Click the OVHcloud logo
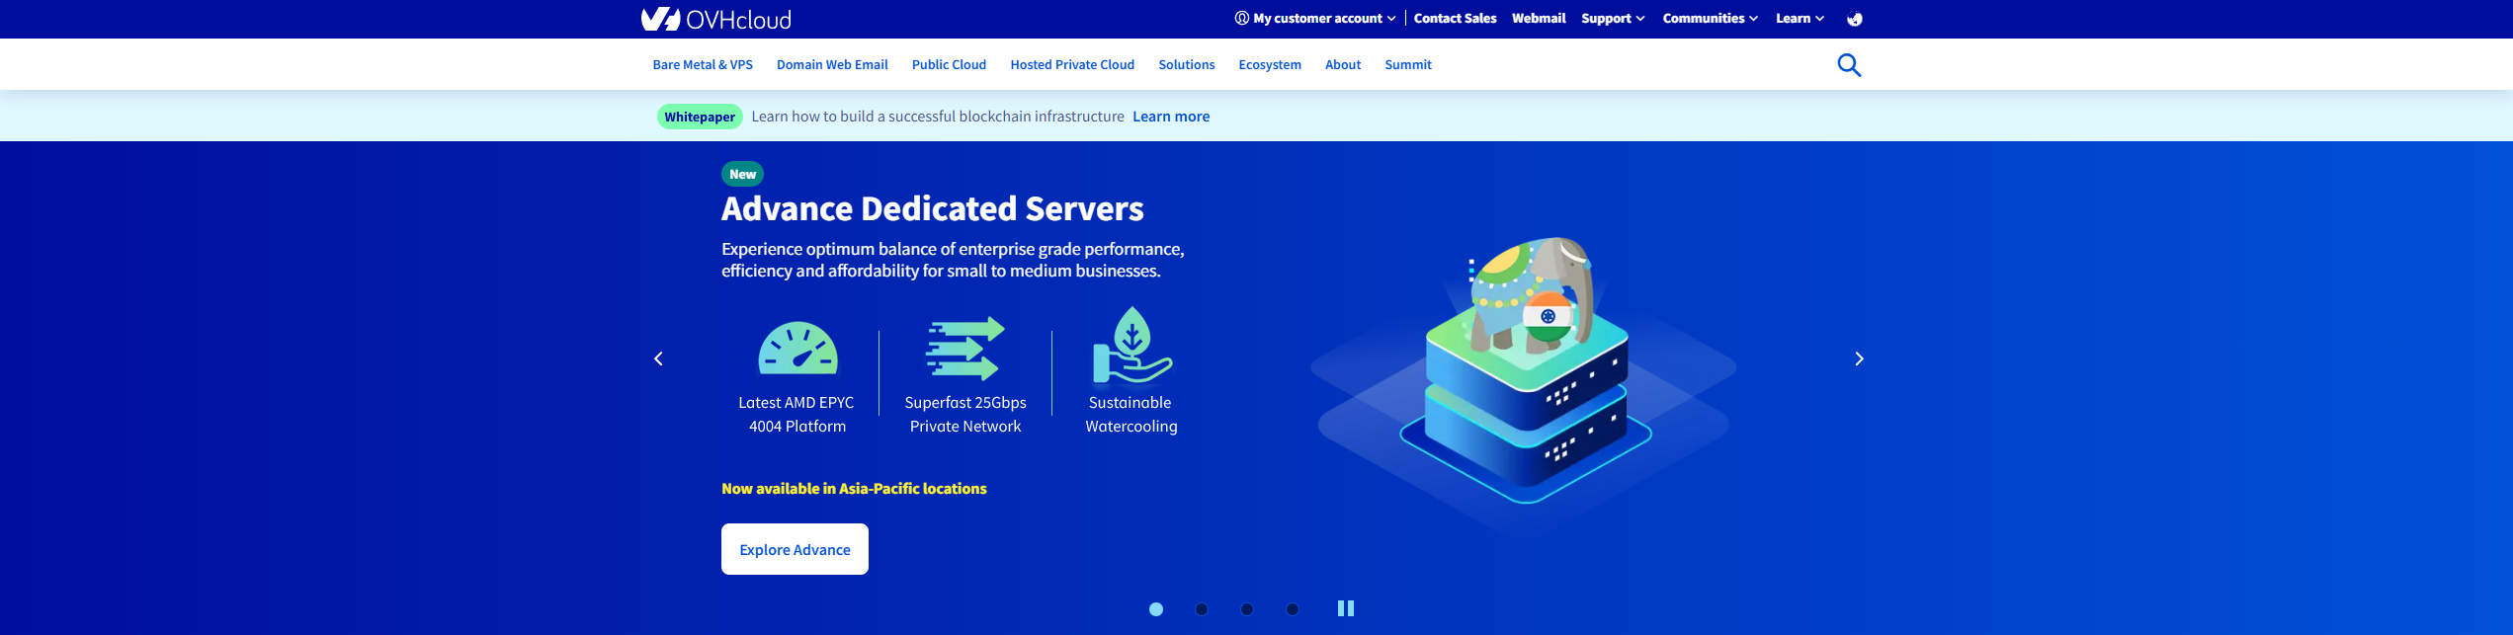The image size is (2513, 635). (x=716, y=19)
